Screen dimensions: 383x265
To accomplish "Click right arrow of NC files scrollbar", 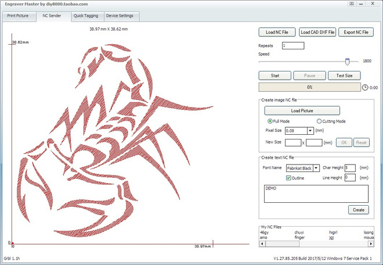I will click(371, 243).
